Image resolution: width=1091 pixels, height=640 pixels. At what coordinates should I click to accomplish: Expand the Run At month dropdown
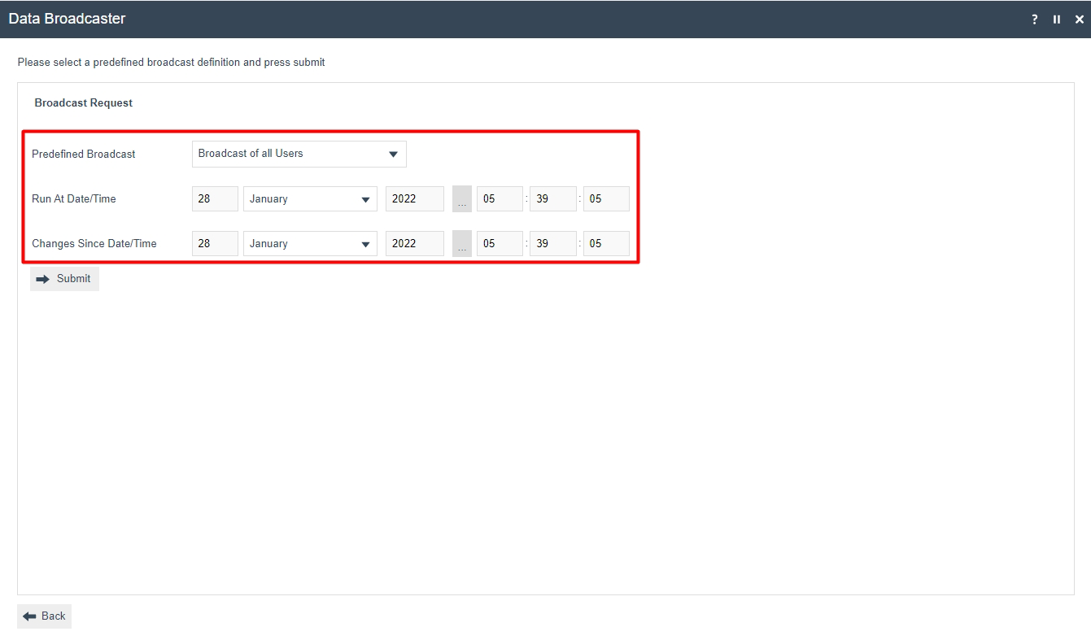point(310,199)
